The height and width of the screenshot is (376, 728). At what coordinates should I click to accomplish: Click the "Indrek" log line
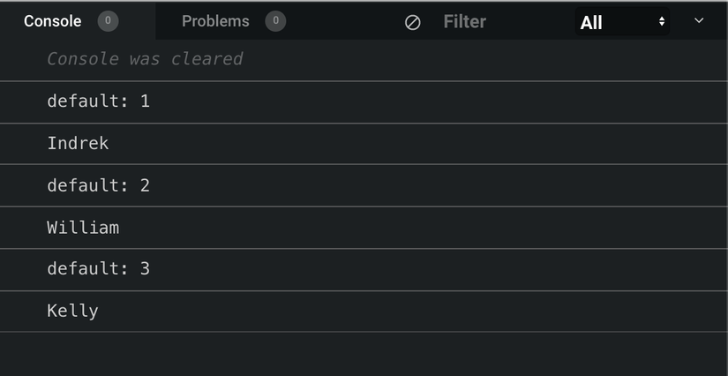(78, 143)
